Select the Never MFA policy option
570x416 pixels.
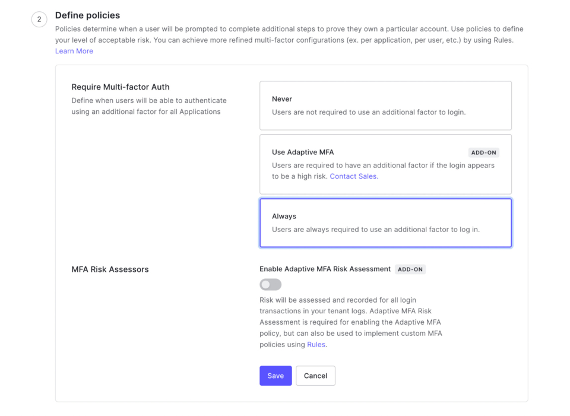(385, 104)
